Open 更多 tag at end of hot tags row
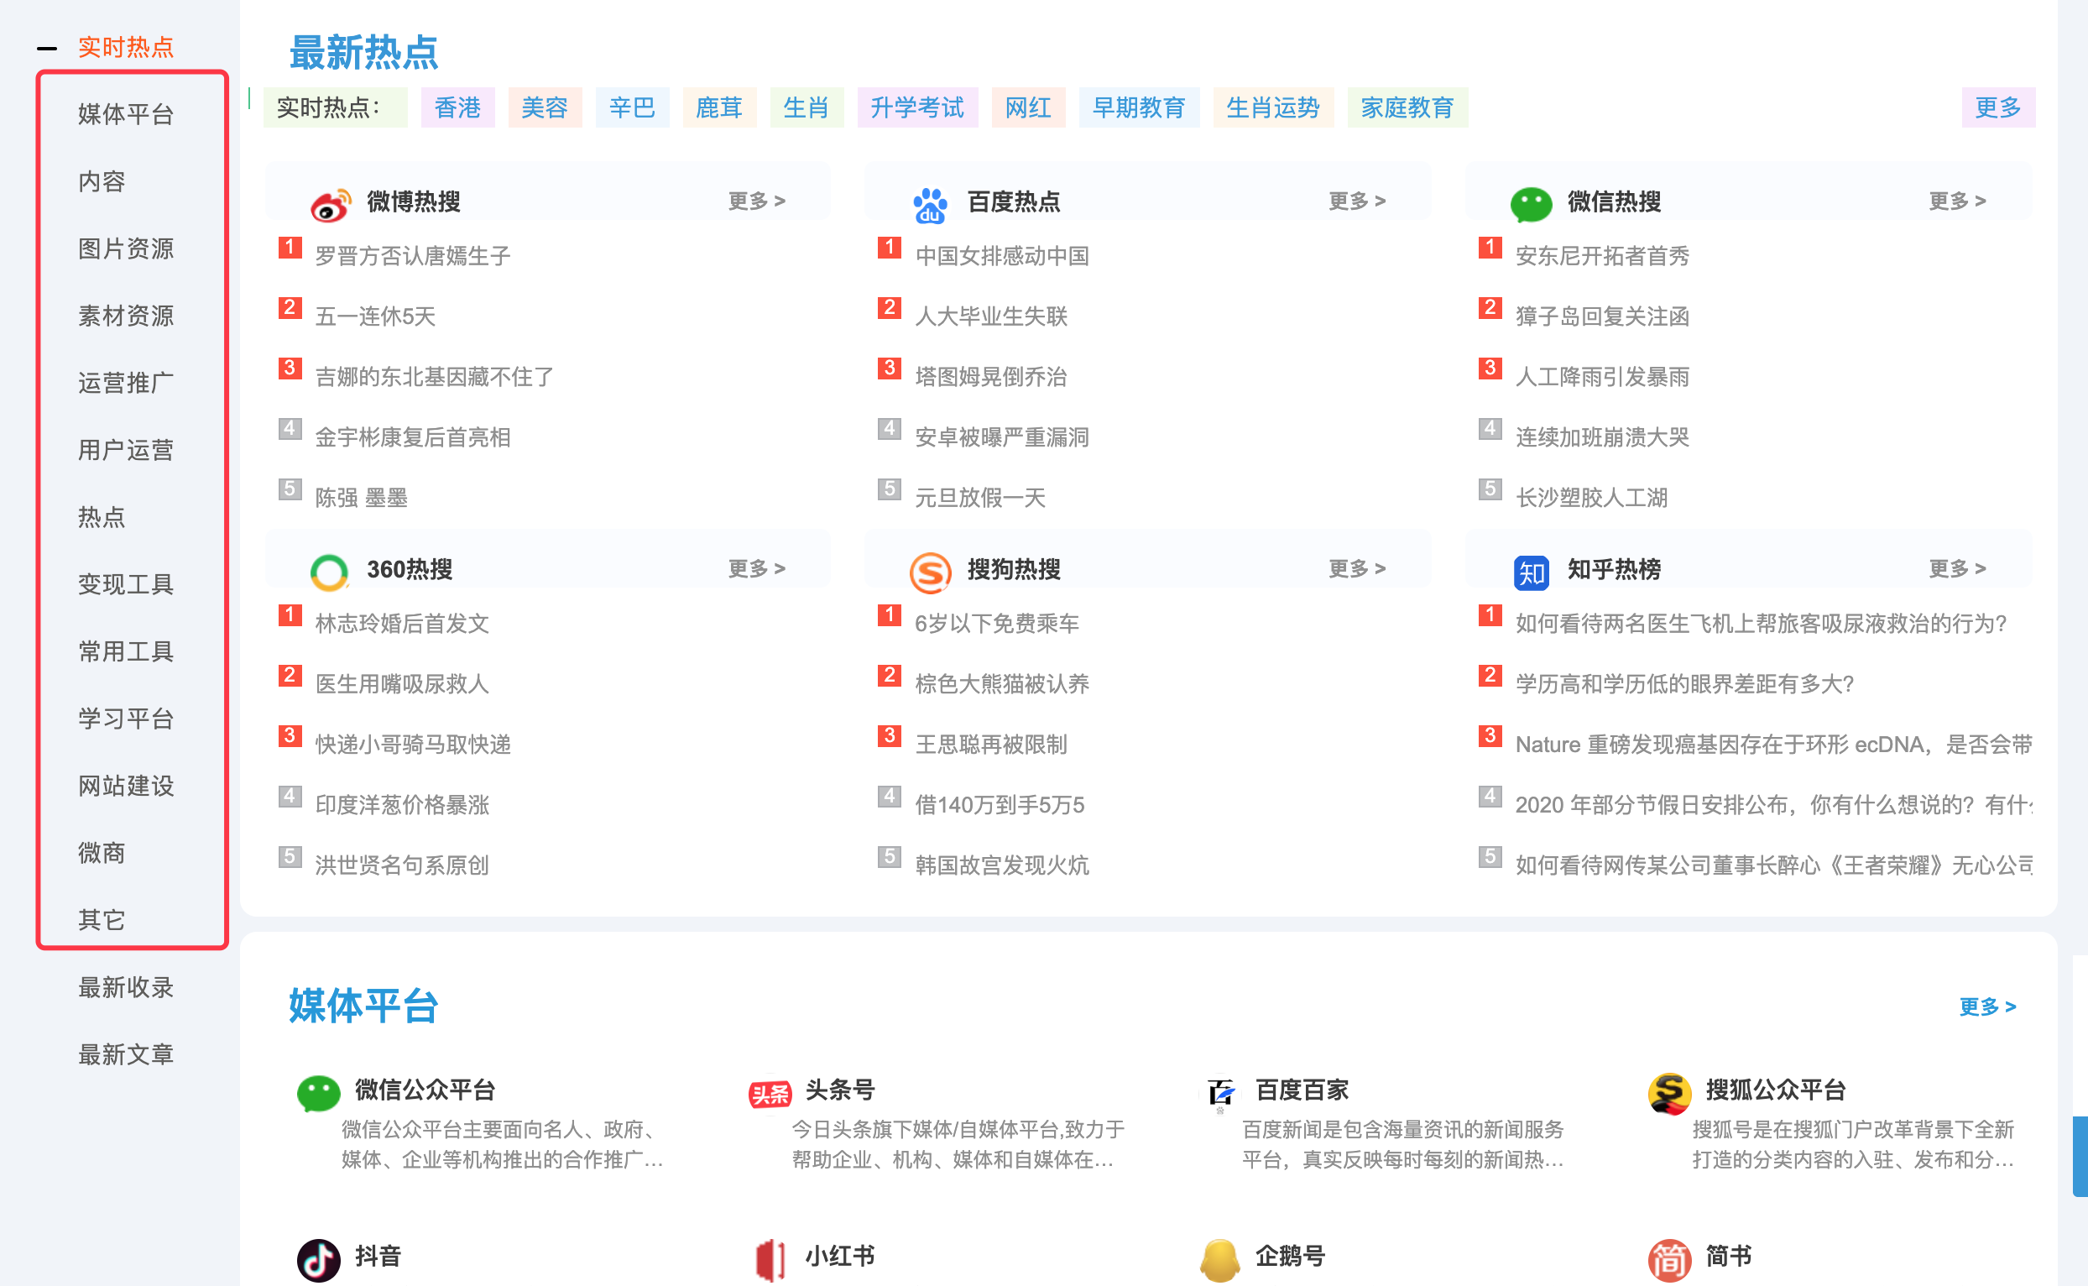The width and height of the screenshot is (2088, 1286). (x=1998, y=107)
